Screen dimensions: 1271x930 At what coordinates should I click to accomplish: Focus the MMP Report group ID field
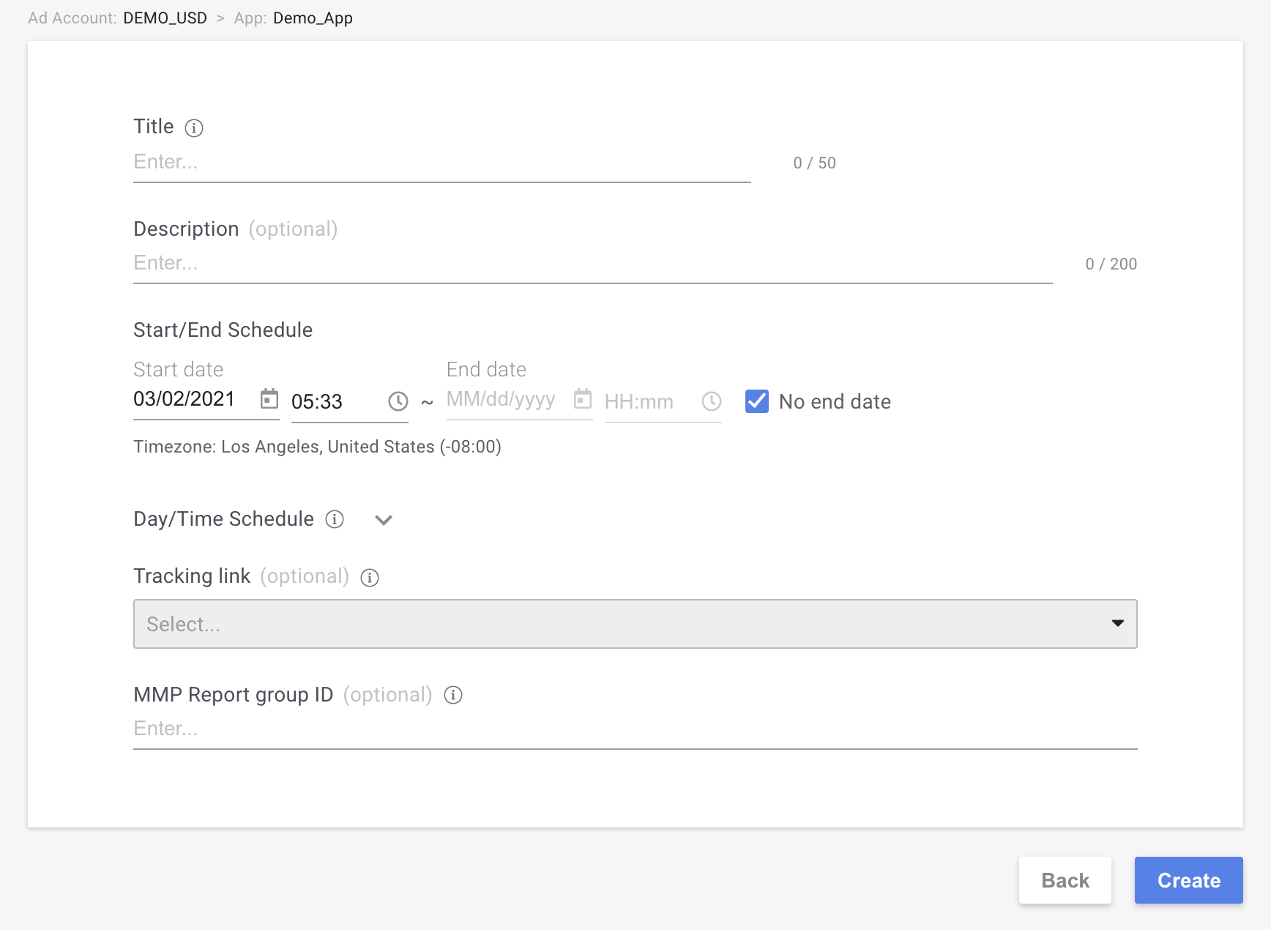[x=634, y=729]
